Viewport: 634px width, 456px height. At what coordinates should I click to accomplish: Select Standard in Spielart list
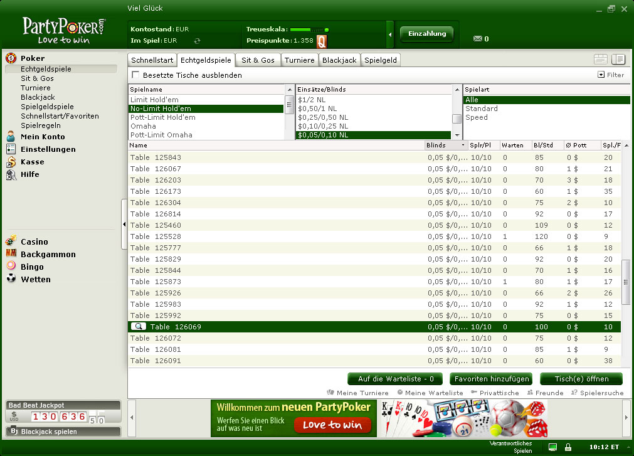547,109
